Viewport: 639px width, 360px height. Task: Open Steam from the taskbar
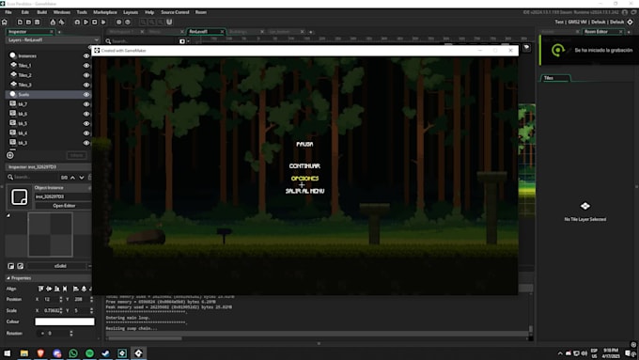pyautogui.click(x=106, y=353)
